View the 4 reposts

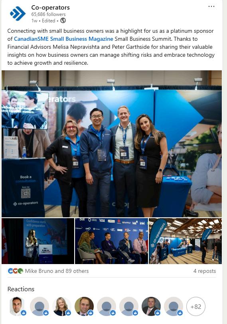pos(205,271)
